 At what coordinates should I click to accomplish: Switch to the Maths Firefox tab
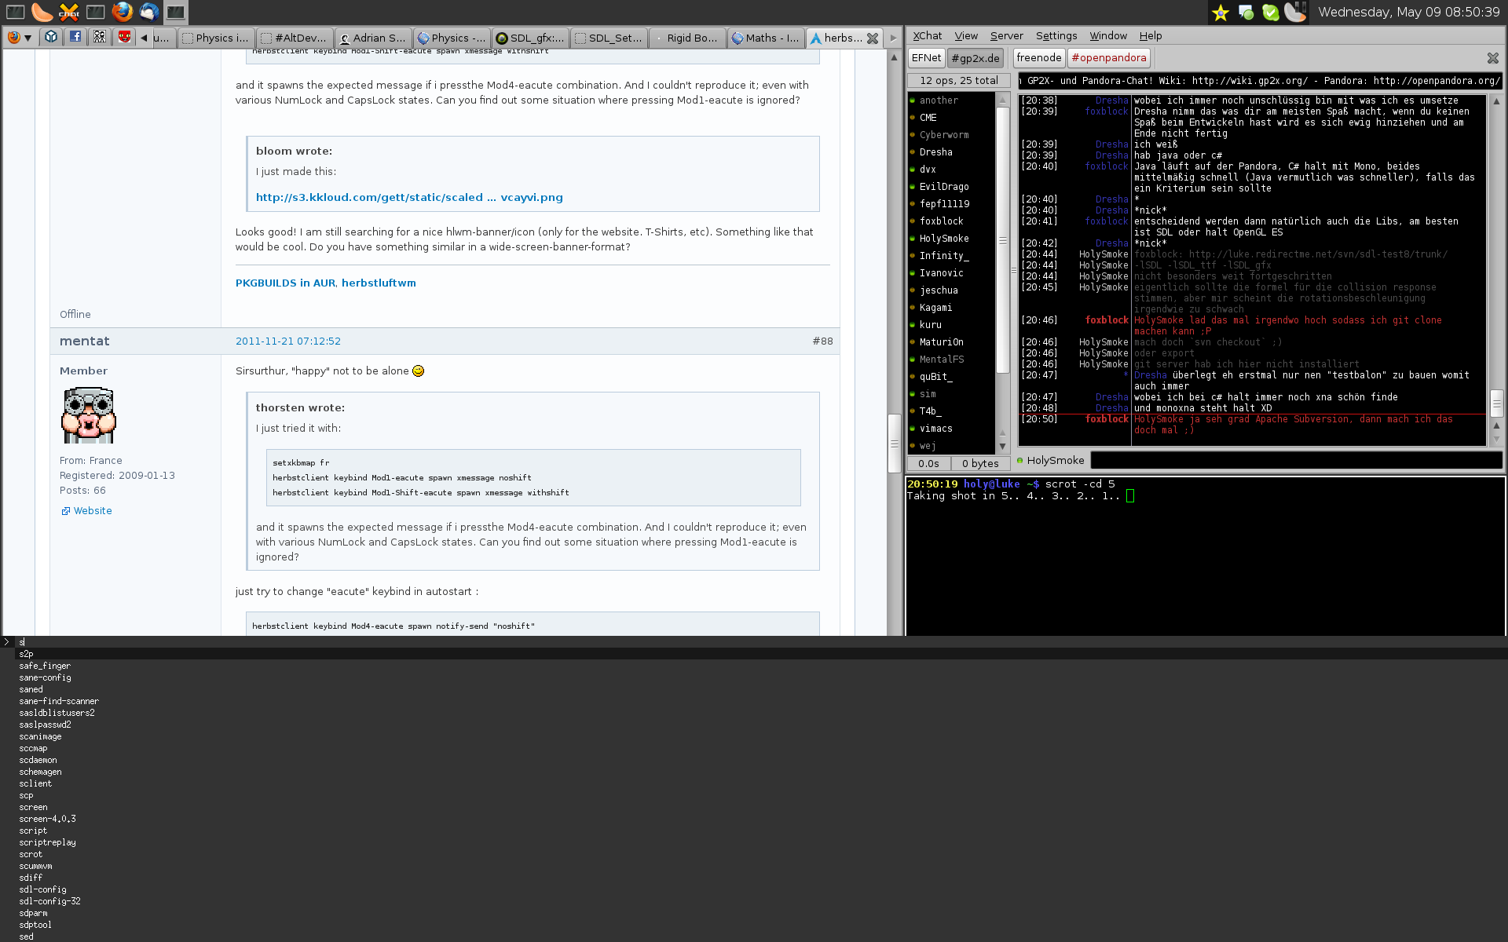click(766, 38)
